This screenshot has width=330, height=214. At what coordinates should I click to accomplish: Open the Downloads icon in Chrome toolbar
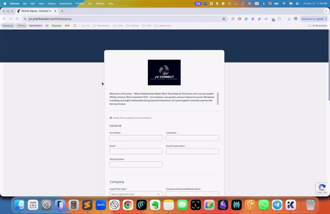click(289, 19)
